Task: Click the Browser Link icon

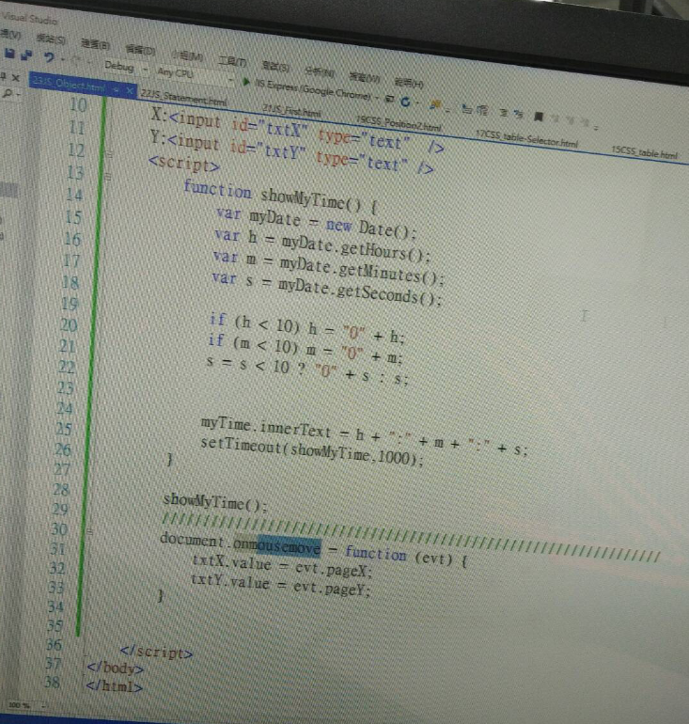Action: tap(389, 100)
